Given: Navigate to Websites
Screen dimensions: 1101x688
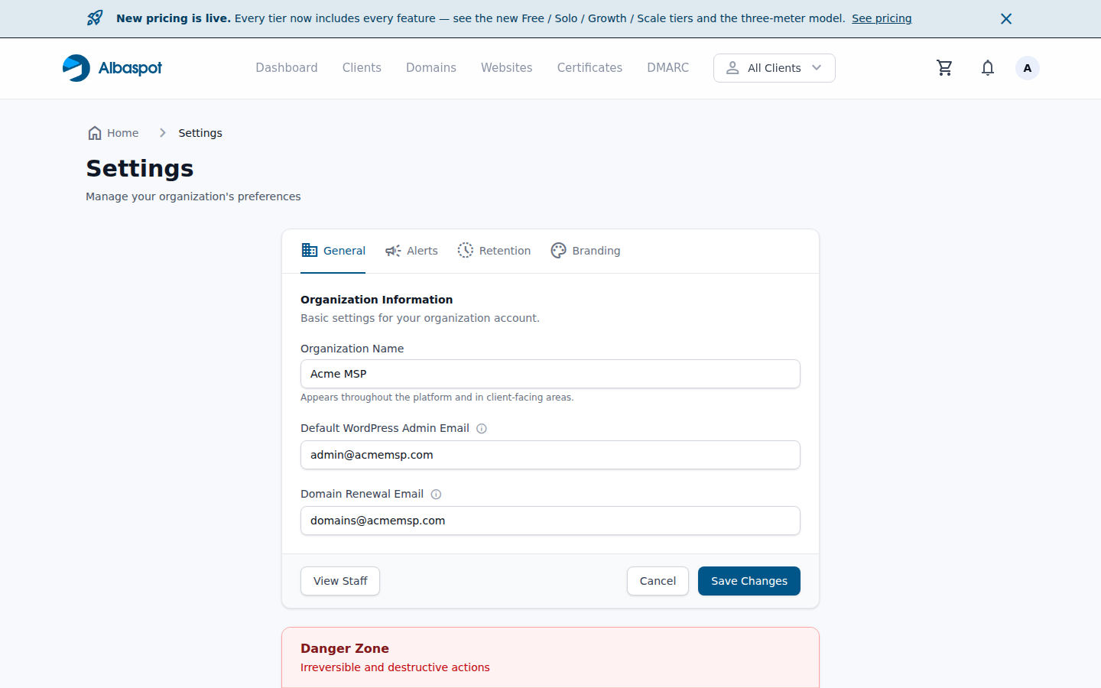Looking at the screenshot, I should (507, 68).
